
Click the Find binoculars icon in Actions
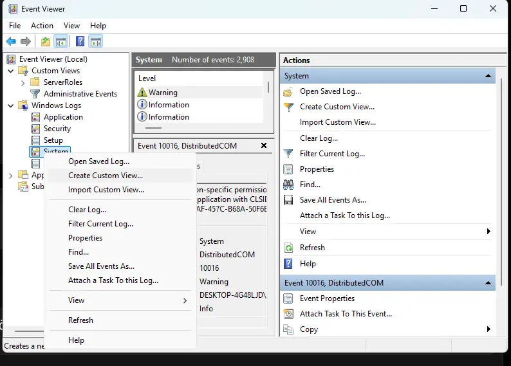288,185
